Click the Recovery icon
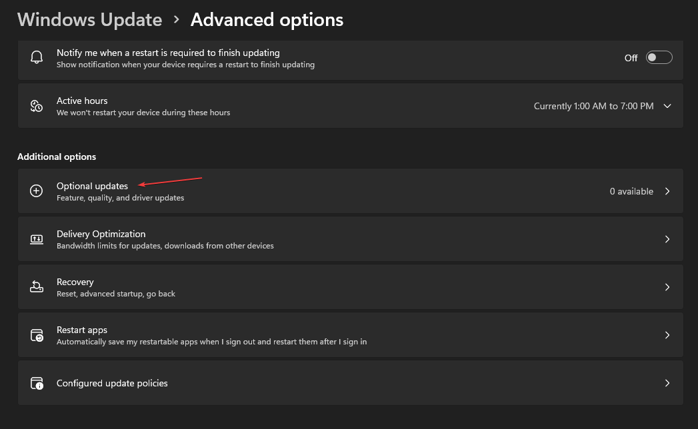 (x=37, y=287)
